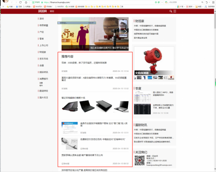
Task: Click the print entry showing Ctrl+P shortcut
Action: coord(77,23)
